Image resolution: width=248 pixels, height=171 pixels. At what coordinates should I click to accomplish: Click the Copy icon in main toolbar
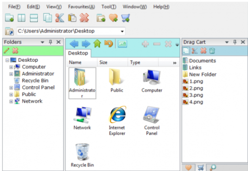[x=47, y=18]
